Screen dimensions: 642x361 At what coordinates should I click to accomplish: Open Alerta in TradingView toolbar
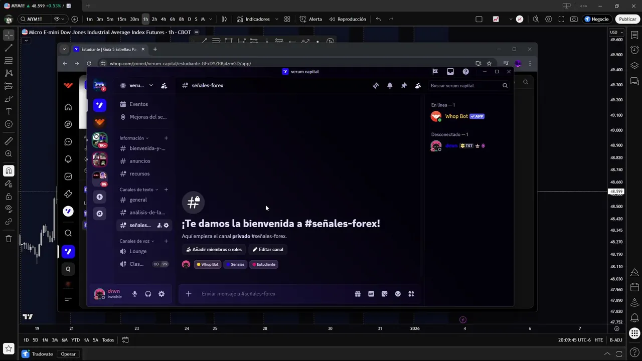[311, 19]
